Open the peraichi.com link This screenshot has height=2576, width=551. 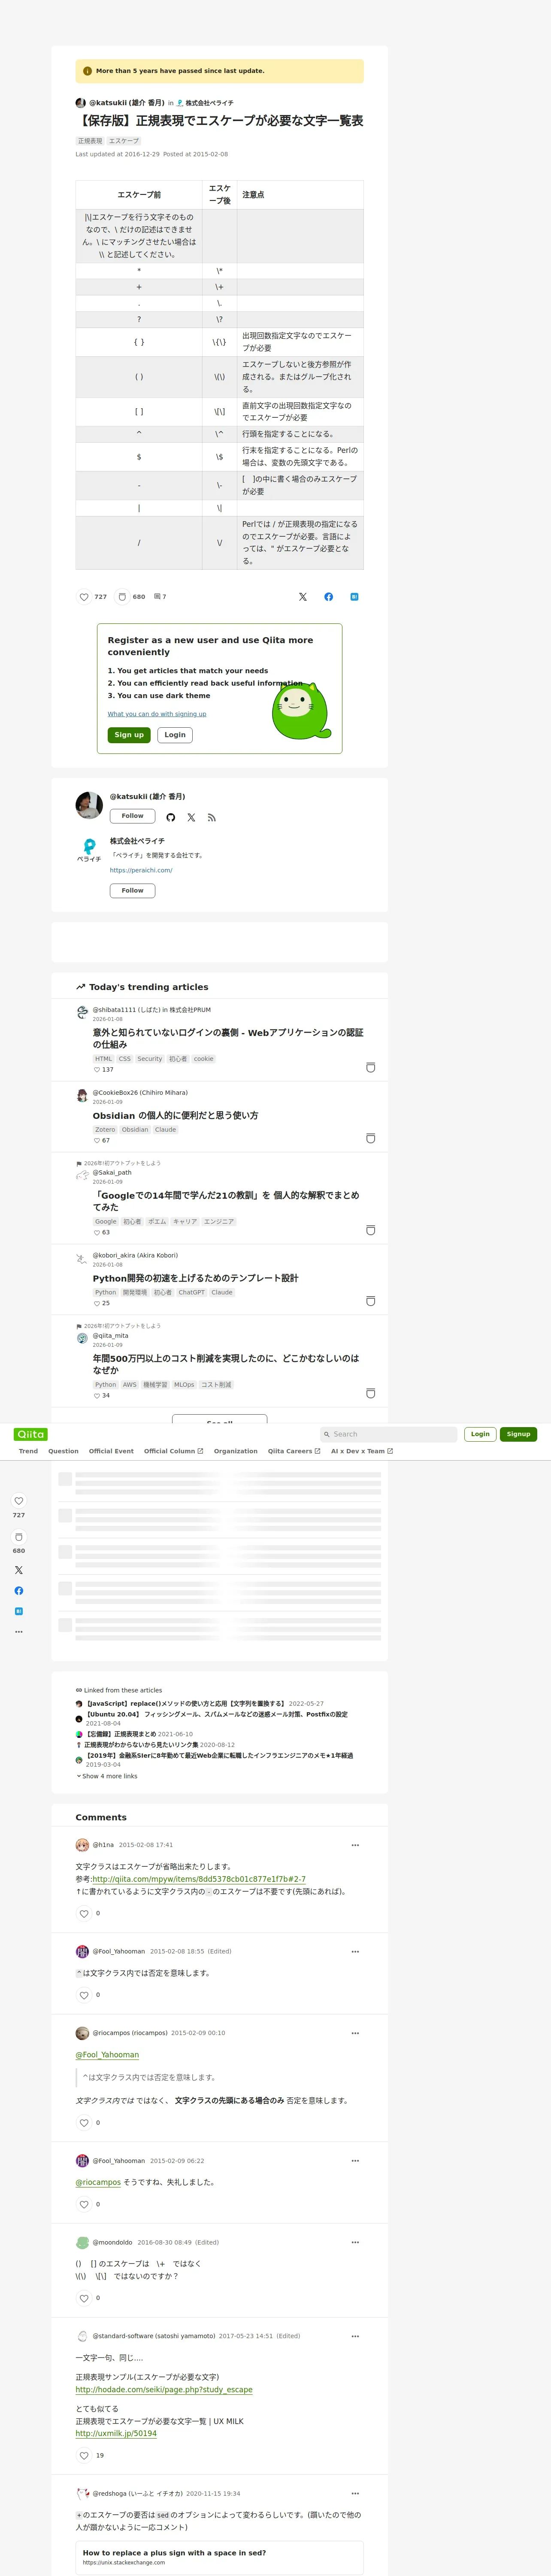[x=141, y=870]
